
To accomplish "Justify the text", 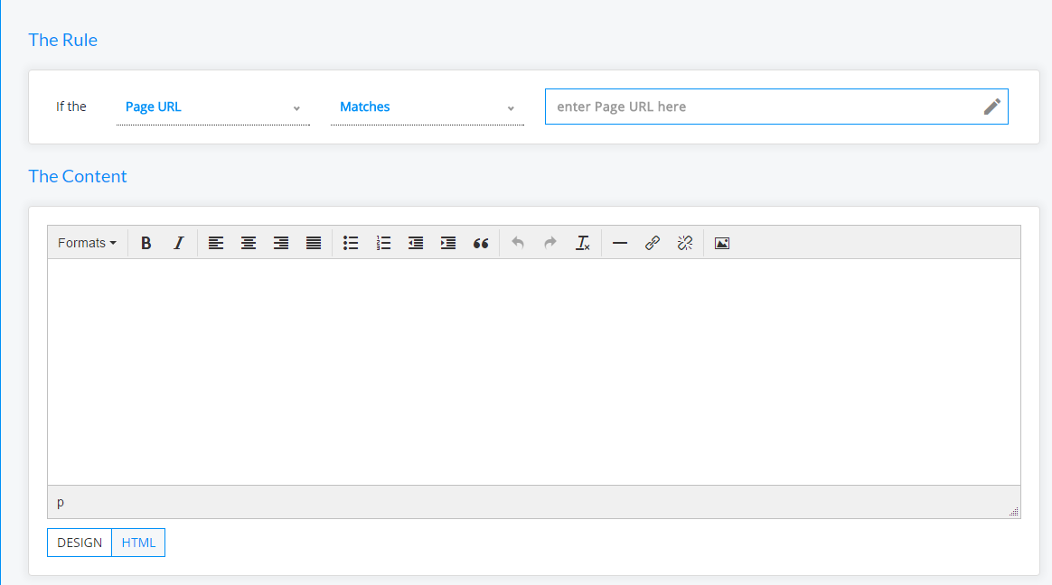I will (314, 243).
